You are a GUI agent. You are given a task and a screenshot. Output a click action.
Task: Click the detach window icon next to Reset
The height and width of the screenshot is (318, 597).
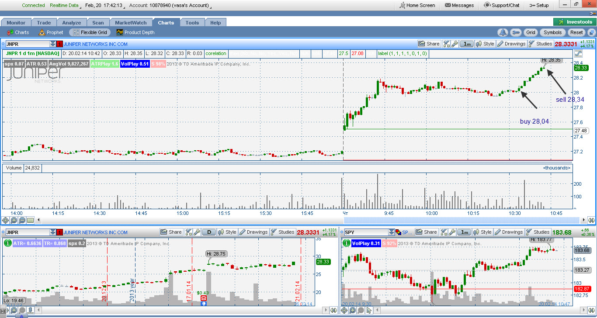591,32
